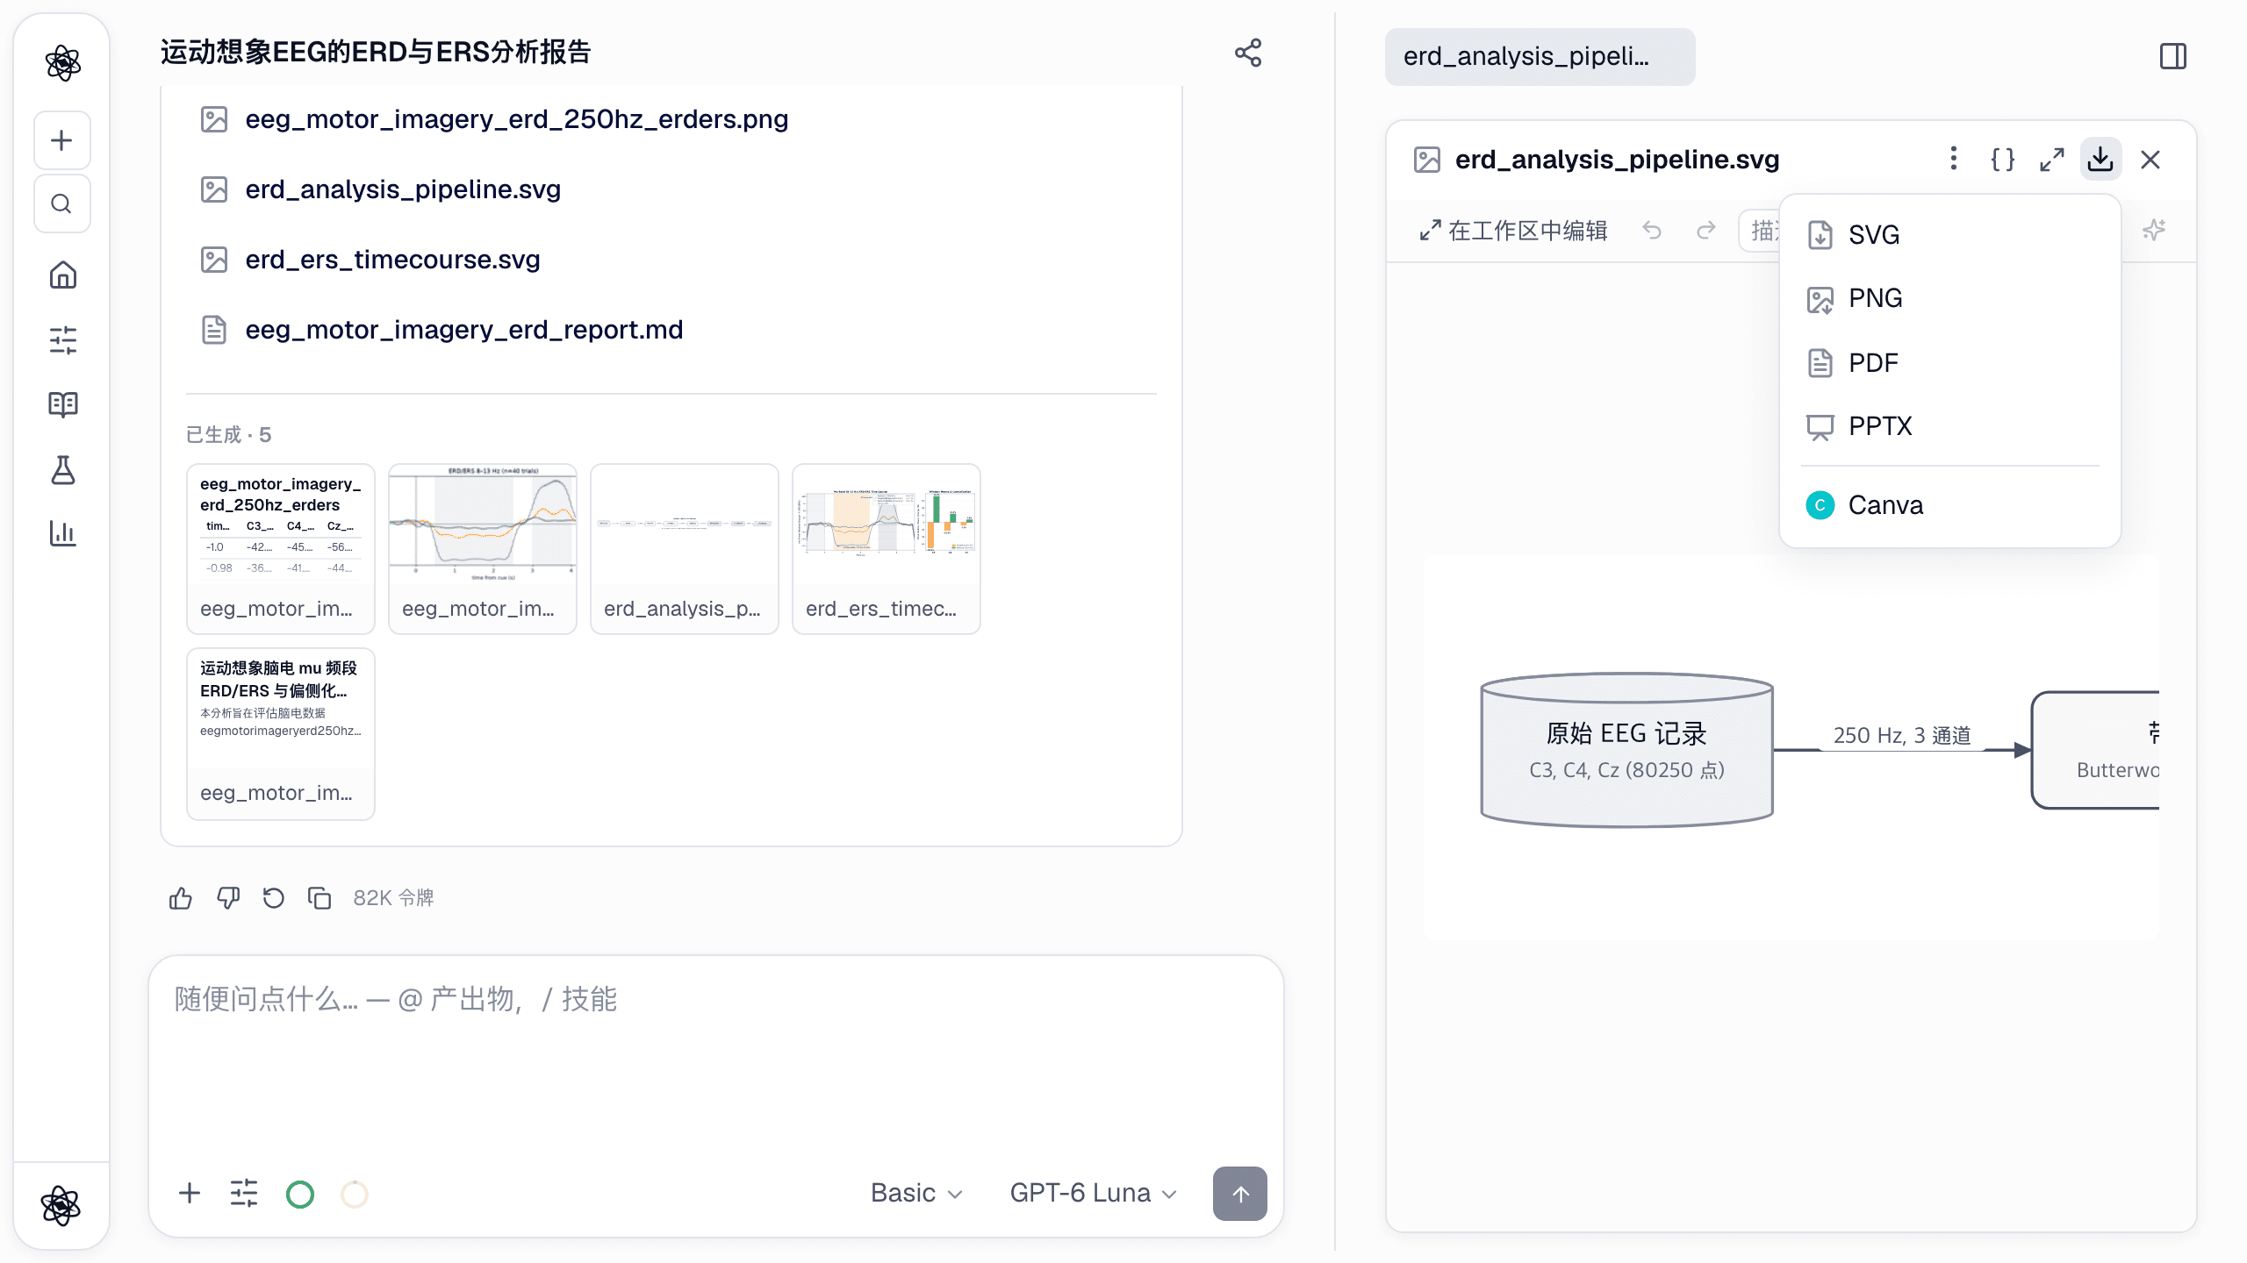Open the GPT-6 Luna model dropdown

1094,1193
